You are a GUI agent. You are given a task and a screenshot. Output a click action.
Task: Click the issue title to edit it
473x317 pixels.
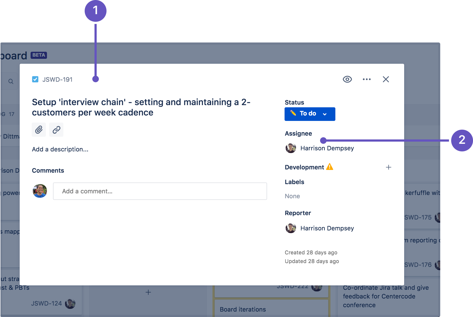tap(141, 107)
